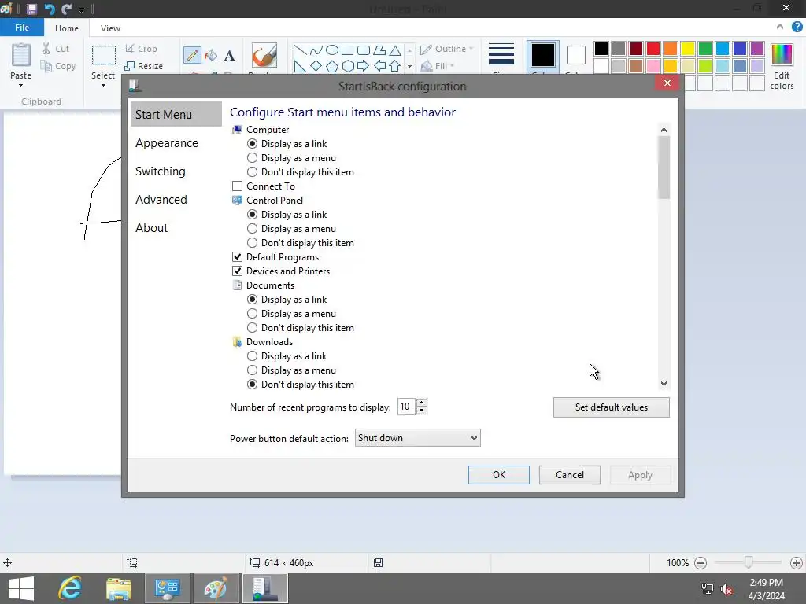Viewport: 806px width, 604px height.
Task: Pick the Oval shape
Action: point(332,50)
